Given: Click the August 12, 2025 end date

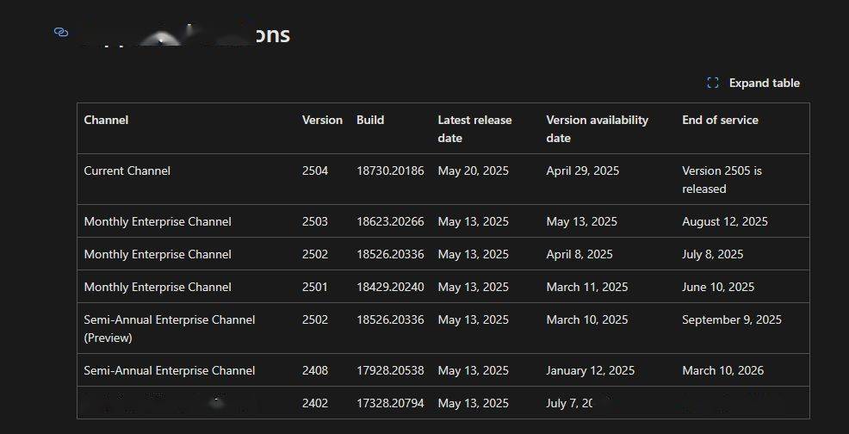Looking at the screenshot, I should pyautogui.click(x=724, y=221).
